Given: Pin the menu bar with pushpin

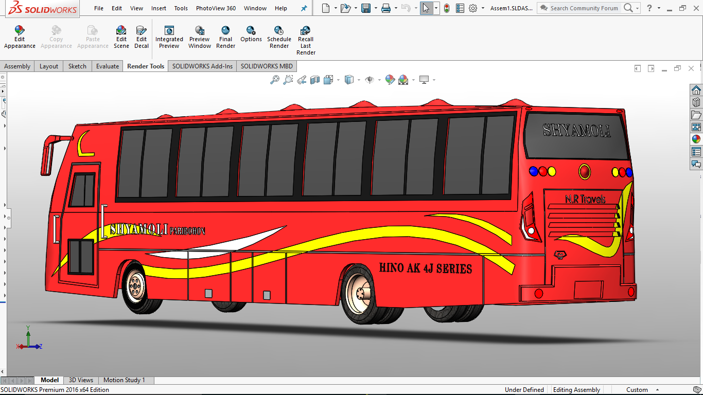Looking at the screenshot, I should (304, 8).
